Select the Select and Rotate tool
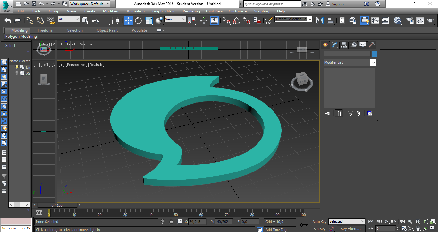The height and width of the screenshot is (232, 438). click(x=138, y=20)
